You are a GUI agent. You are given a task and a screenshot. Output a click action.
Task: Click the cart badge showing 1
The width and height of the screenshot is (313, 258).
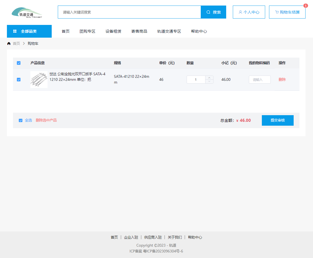305,6
